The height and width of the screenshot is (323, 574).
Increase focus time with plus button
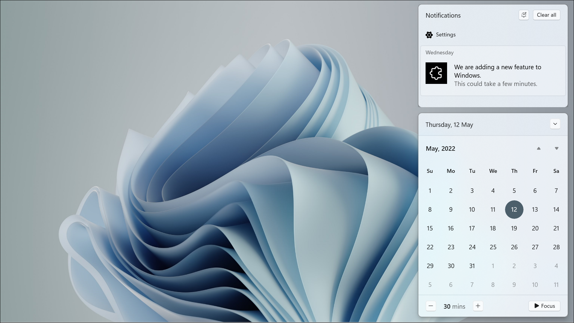click(478, 306)
